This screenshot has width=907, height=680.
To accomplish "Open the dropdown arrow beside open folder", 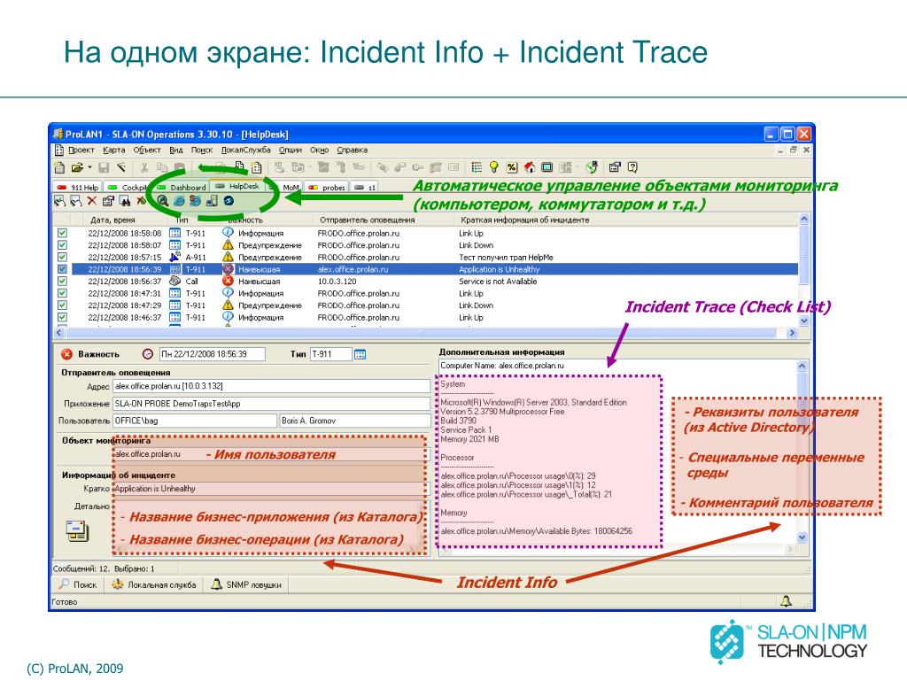I will pos(89,167).
